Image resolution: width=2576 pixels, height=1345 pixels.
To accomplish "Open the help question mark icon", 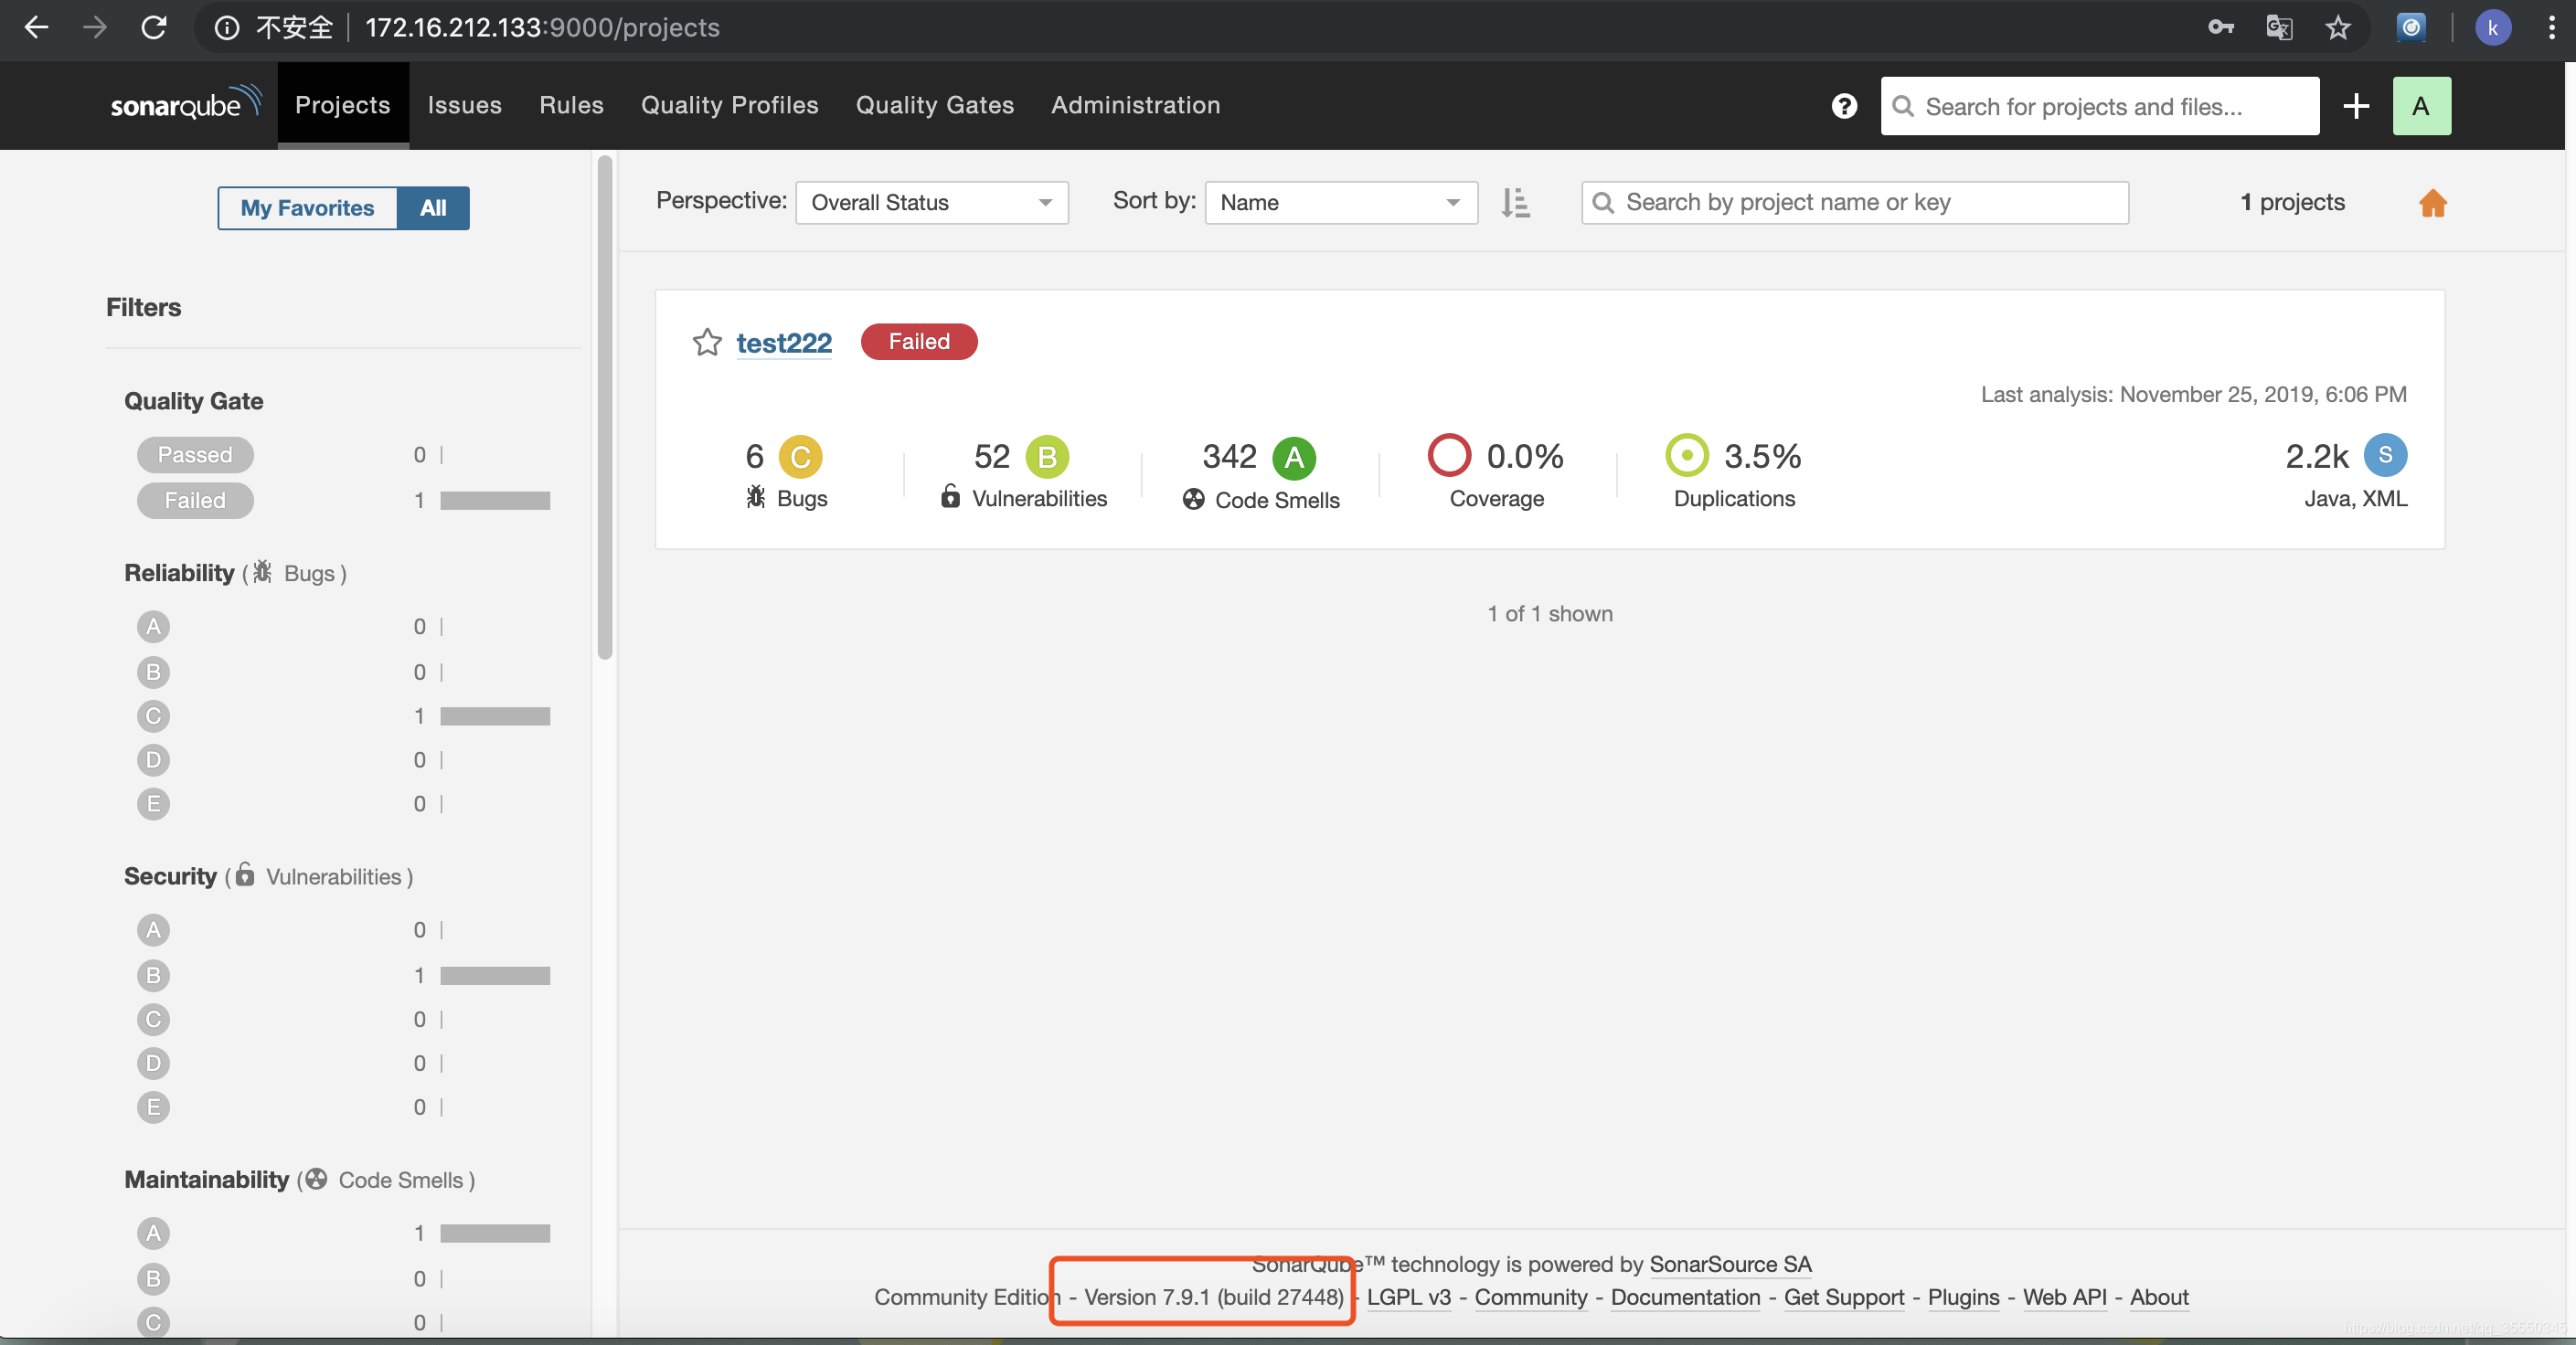I will click(1844, 106).
